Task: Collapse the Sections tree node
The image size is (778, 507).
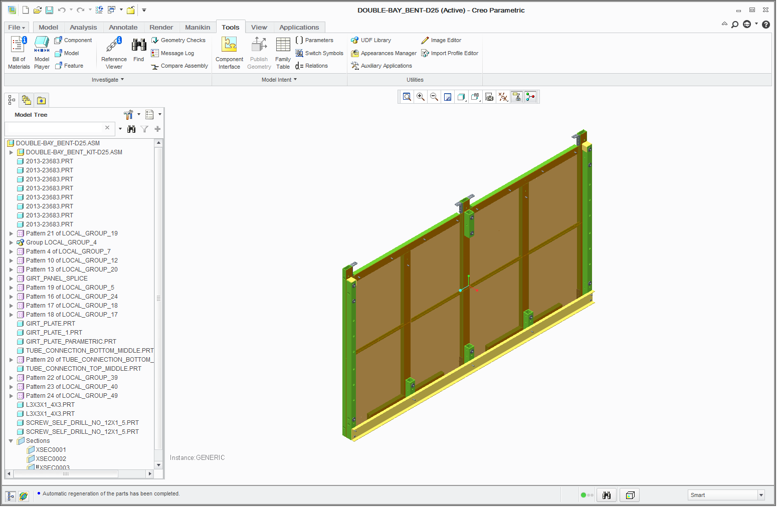Action: pos(11,441)
